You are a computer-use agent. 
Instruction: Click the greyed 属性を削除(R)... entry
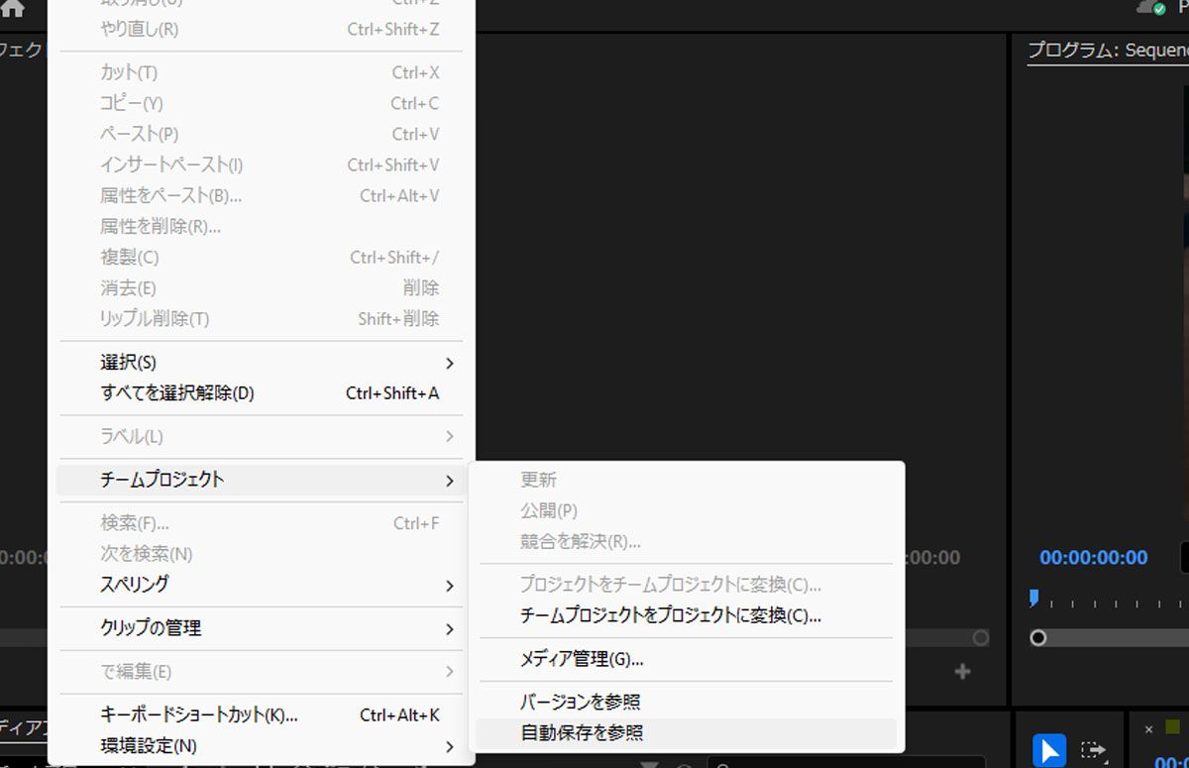[262, 227]
